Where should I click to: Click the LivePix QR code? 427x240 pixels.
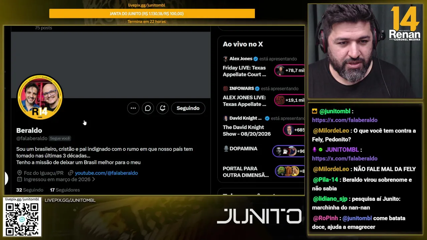[22, 219]
